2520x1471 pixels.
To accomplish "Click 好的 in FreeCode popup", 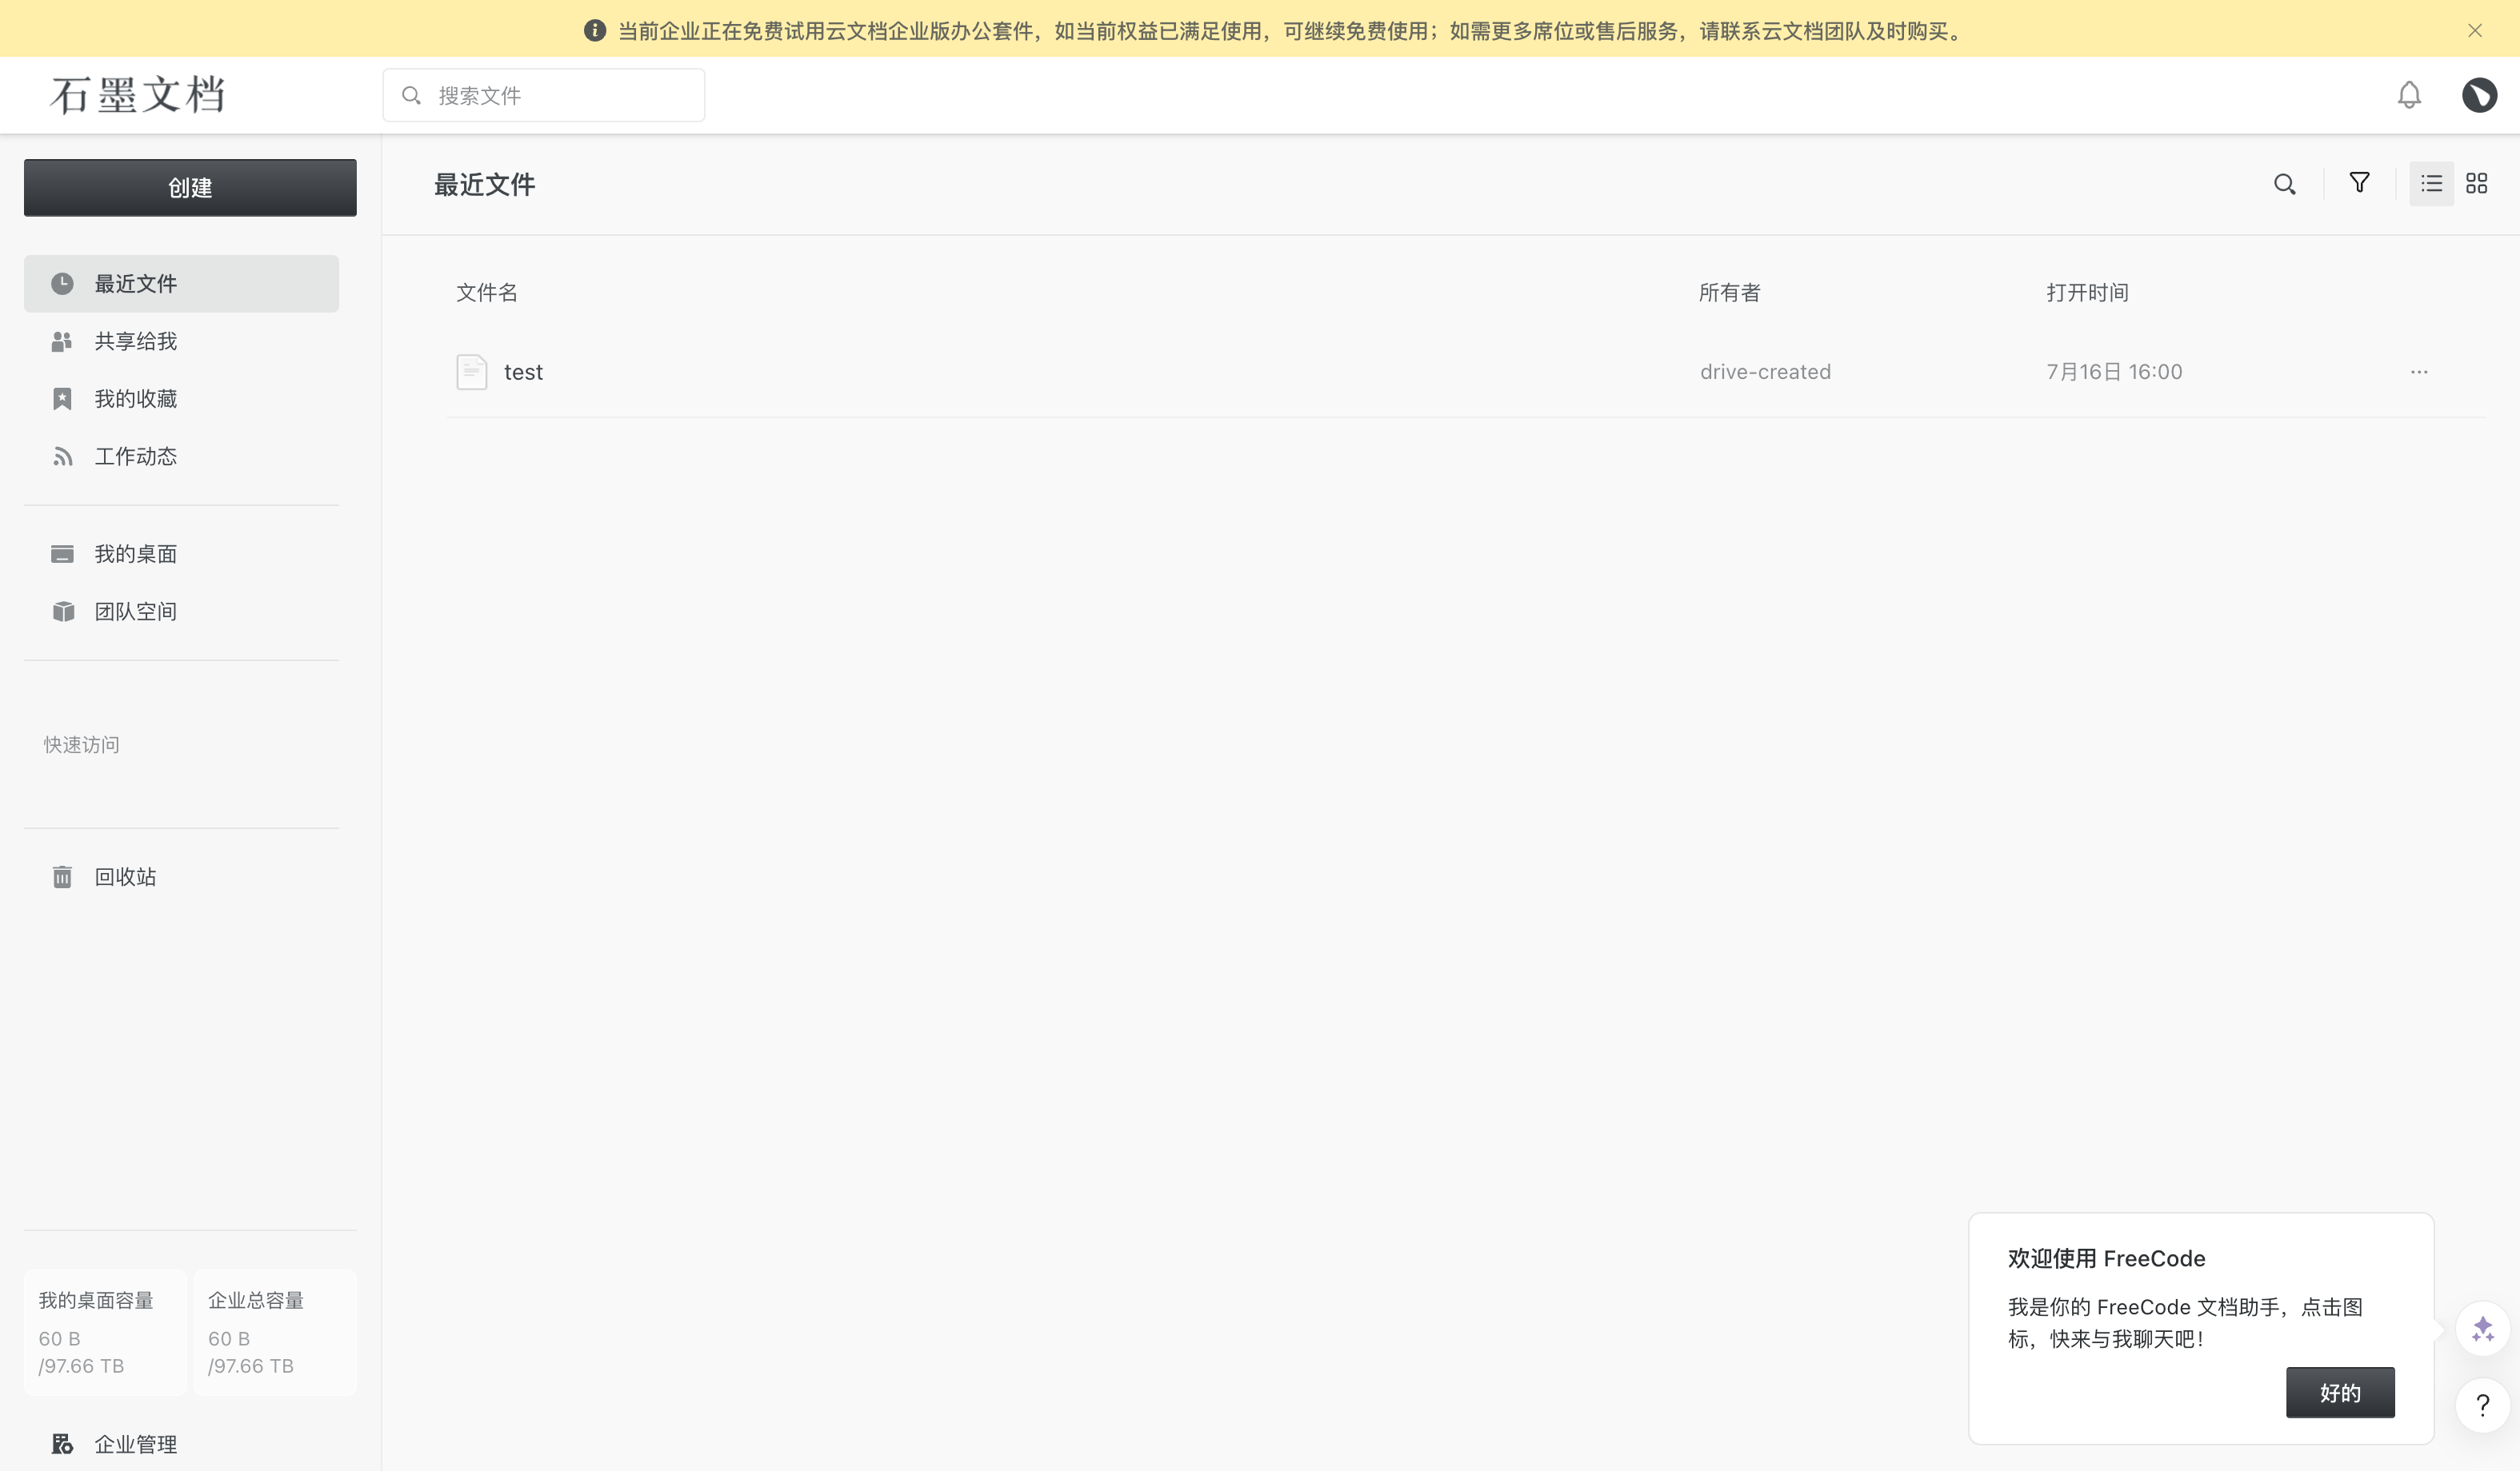I will click(x=2340, y=1393).
